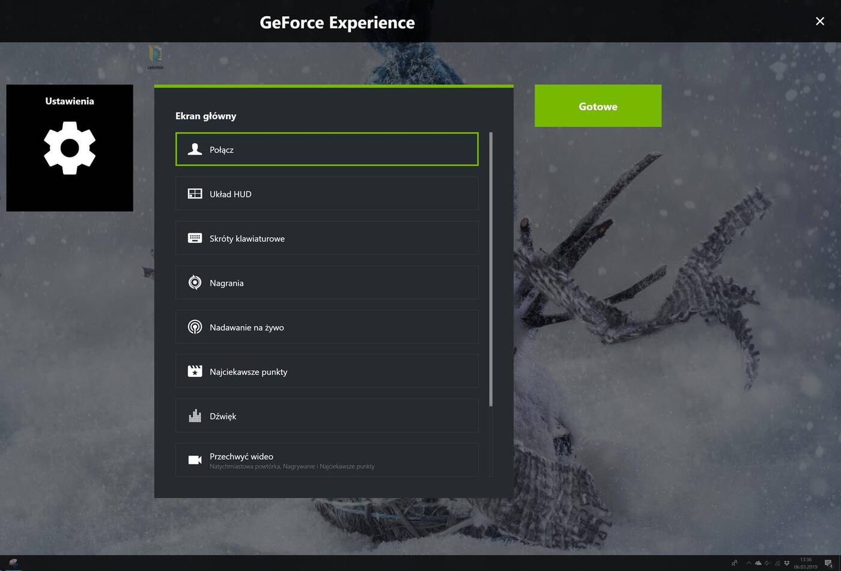Click the Gotowe button
This screenshot has height=571, width=841.
tap(598, 106)
